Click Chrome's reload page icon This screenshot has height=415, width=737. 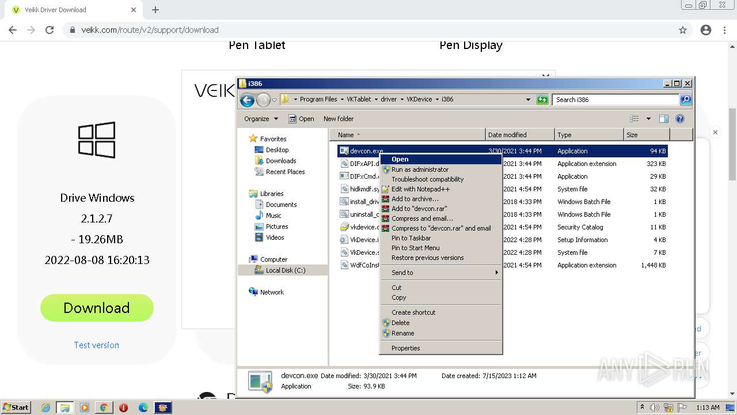pyautogui.click(x=50, y=30)
